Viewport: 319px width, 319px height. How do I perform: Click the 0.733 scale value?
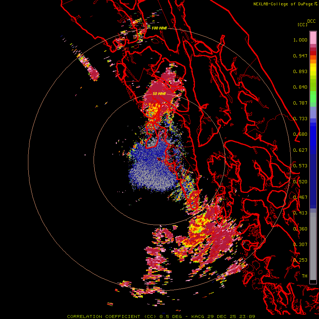[x=300, y=119]
